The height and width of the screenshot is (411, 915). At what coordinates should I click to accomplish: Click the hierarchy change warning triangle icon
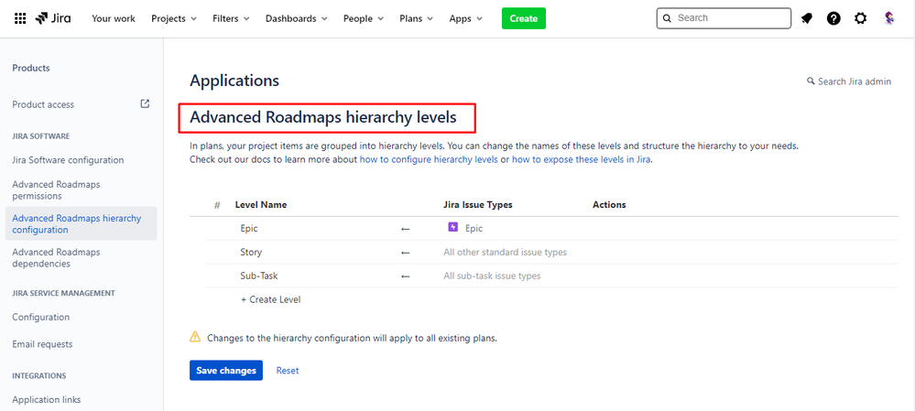pyautogui.click(x=195, y=336)
